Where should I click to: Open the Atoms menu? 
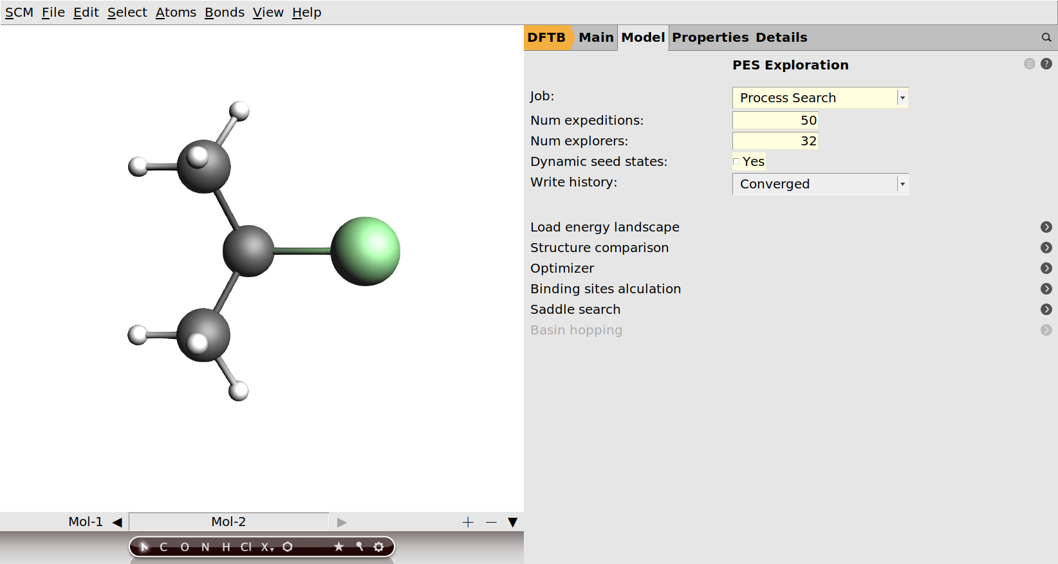coord(176,12)
